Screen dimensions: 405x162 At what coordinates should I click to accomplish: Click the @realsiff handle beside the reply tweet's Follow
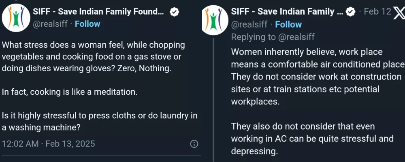pos(249,24)
